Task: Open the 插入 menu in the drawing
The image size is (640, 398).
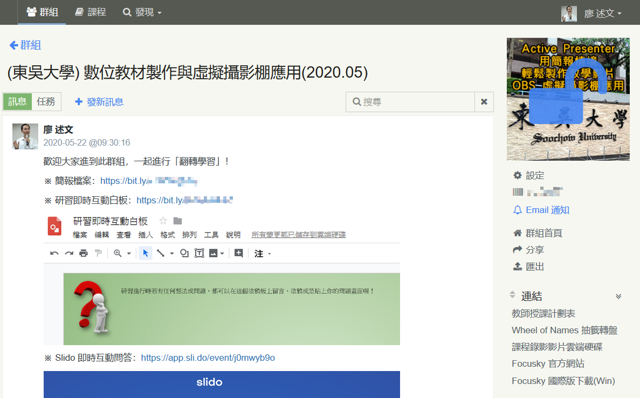Action: (146, 235)
